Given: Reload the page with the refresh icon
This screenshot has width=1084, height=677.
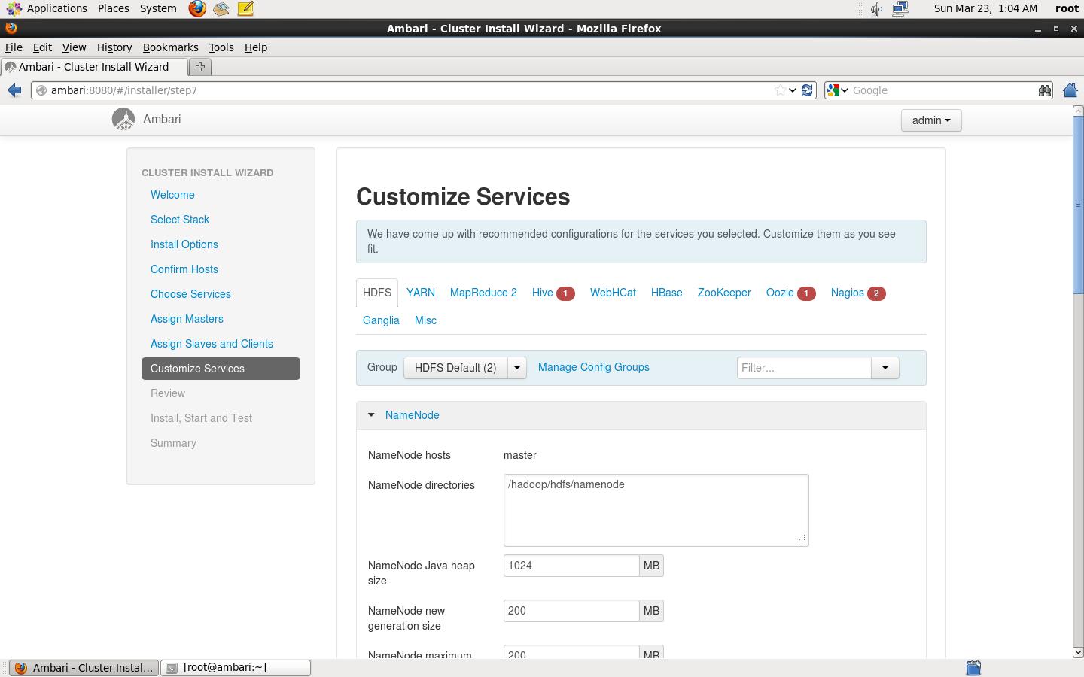Looking at the screenshot, I should (x=806, y=90).
